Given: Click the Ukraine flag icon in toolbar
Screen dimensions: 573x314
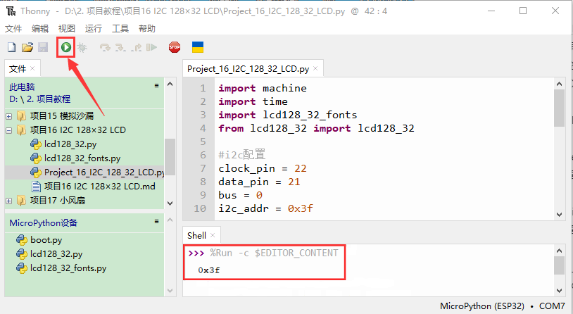Looking at the screenshot, I should [x=199, y=48].
